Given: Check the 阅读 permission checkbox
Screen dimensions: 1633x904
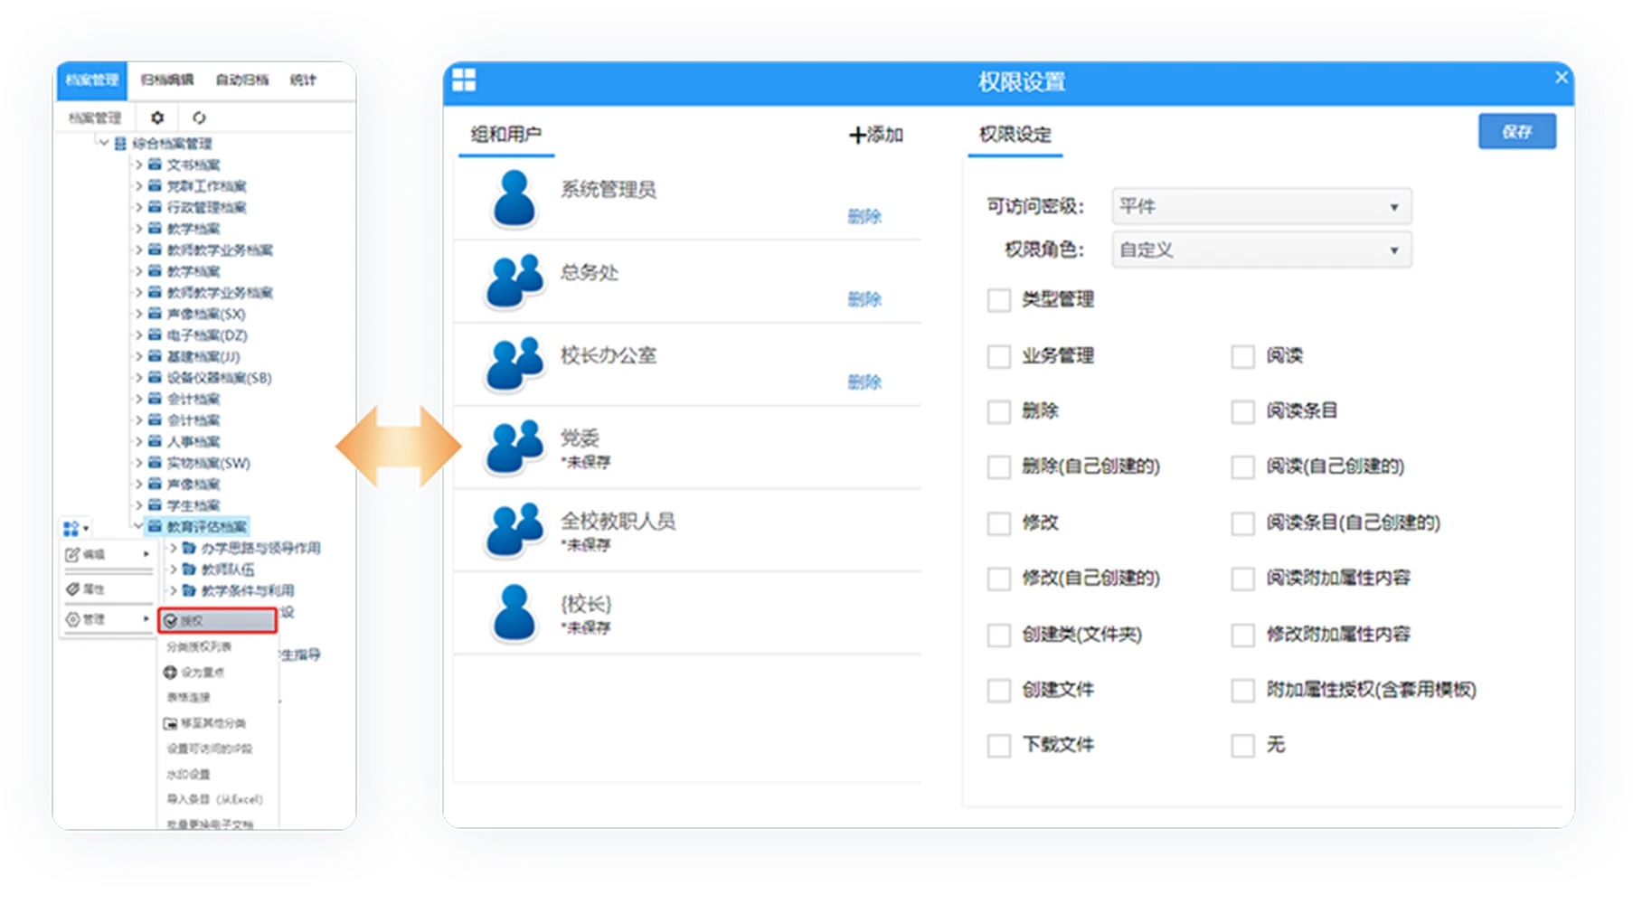Looking at the screenshot, I should click(1242, 356).
